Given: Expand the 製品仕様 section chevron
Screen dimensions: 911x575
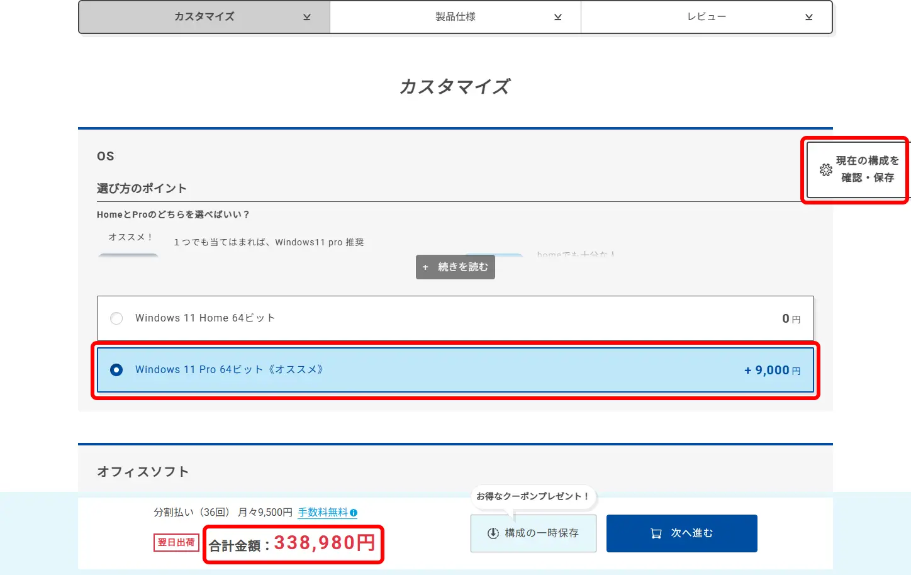Looking at the screenshot, I should [x=557, y=17].
